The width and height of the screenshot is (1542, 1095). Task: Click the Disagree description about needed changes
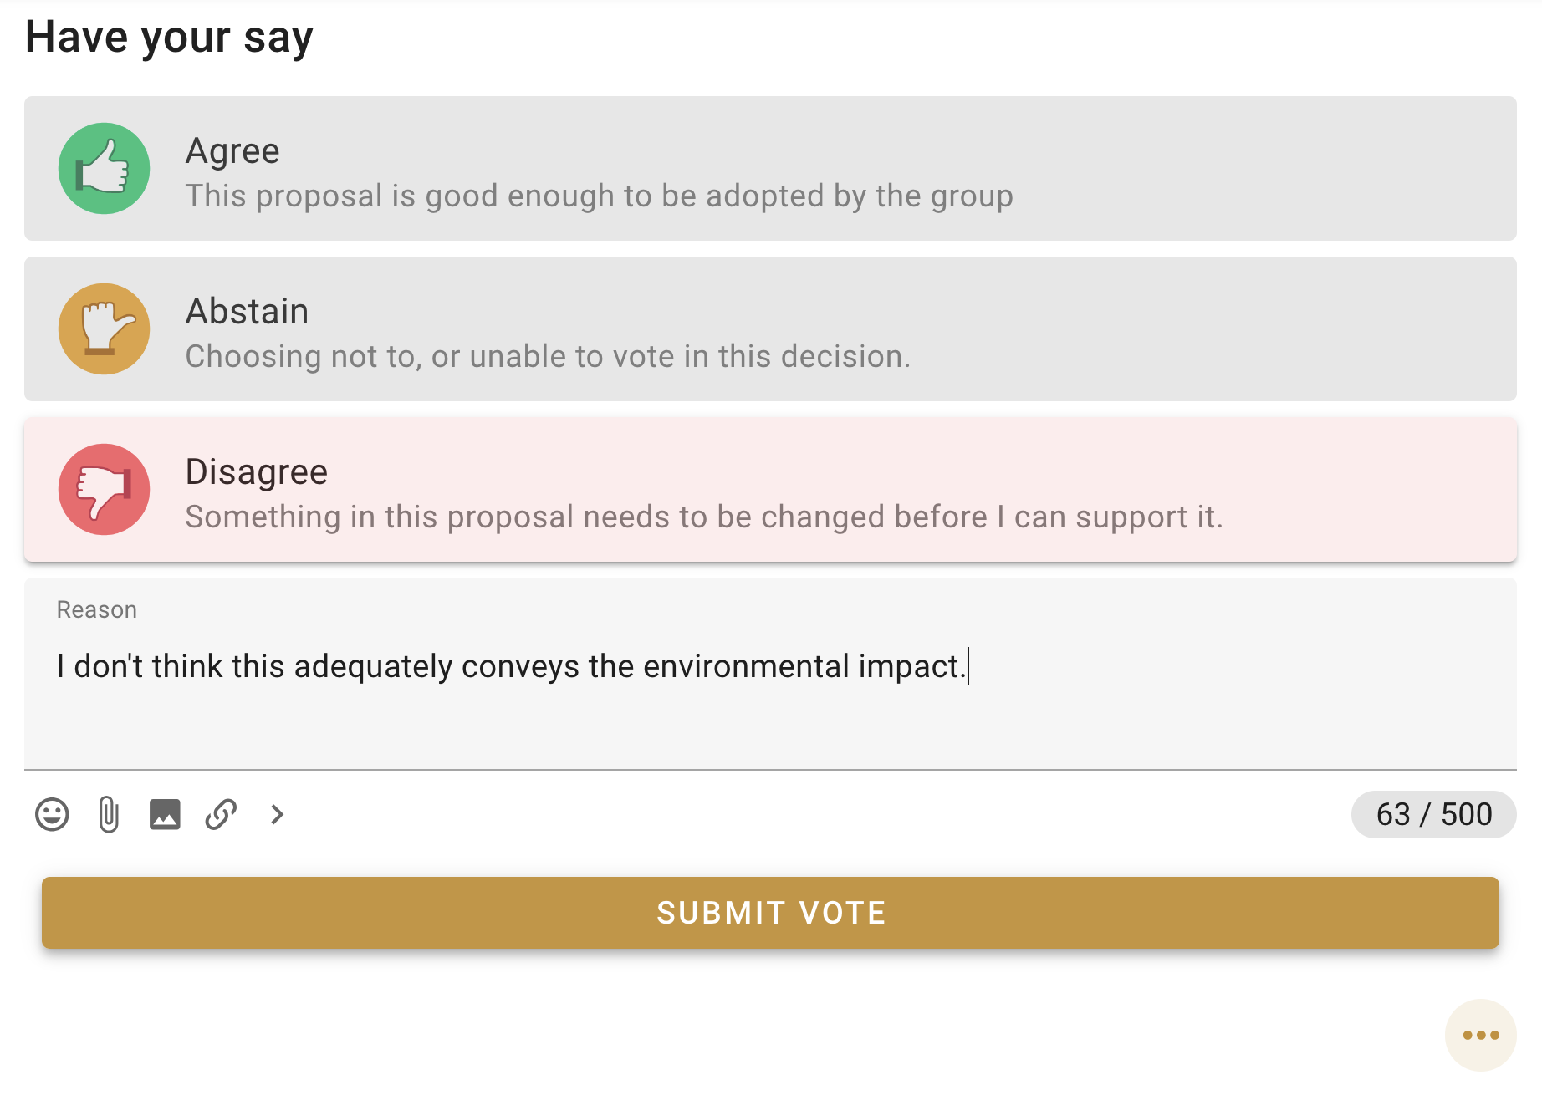703,517
